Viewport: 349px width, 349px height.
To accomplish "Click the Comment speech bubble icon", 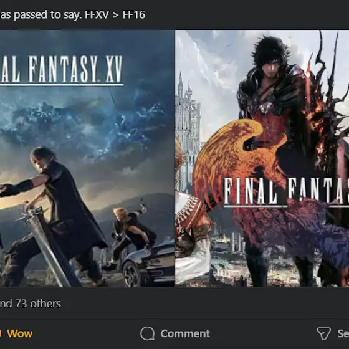I will [x=147, y=333].
